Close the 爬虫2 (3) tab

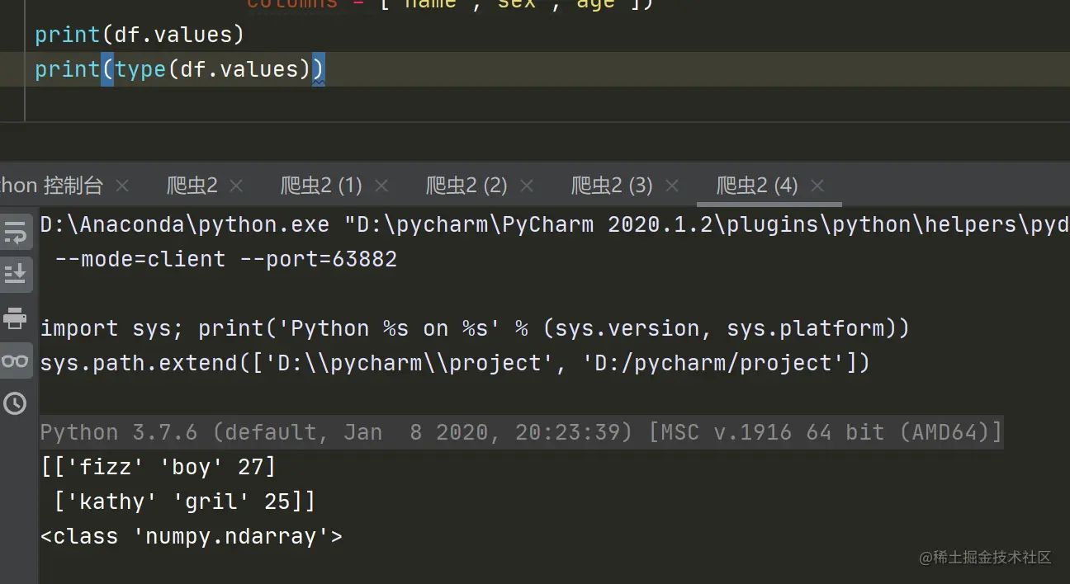click(x=672, y=186)
